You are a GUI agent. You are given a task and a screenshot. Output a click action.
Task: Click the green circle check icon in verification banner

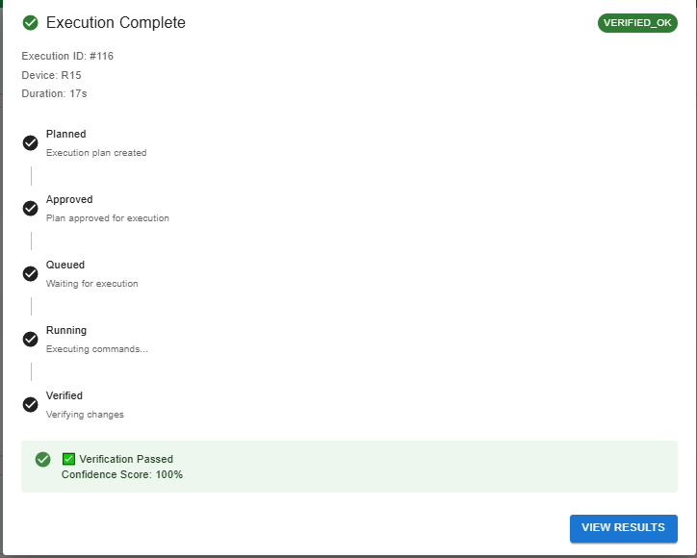click(x=43, y=459)
